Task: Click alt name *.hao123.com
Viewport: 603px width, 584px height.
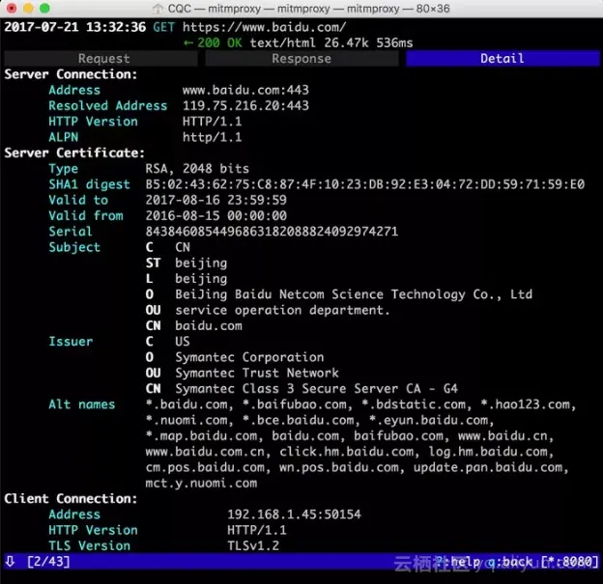Action: (x=526, y=404)
